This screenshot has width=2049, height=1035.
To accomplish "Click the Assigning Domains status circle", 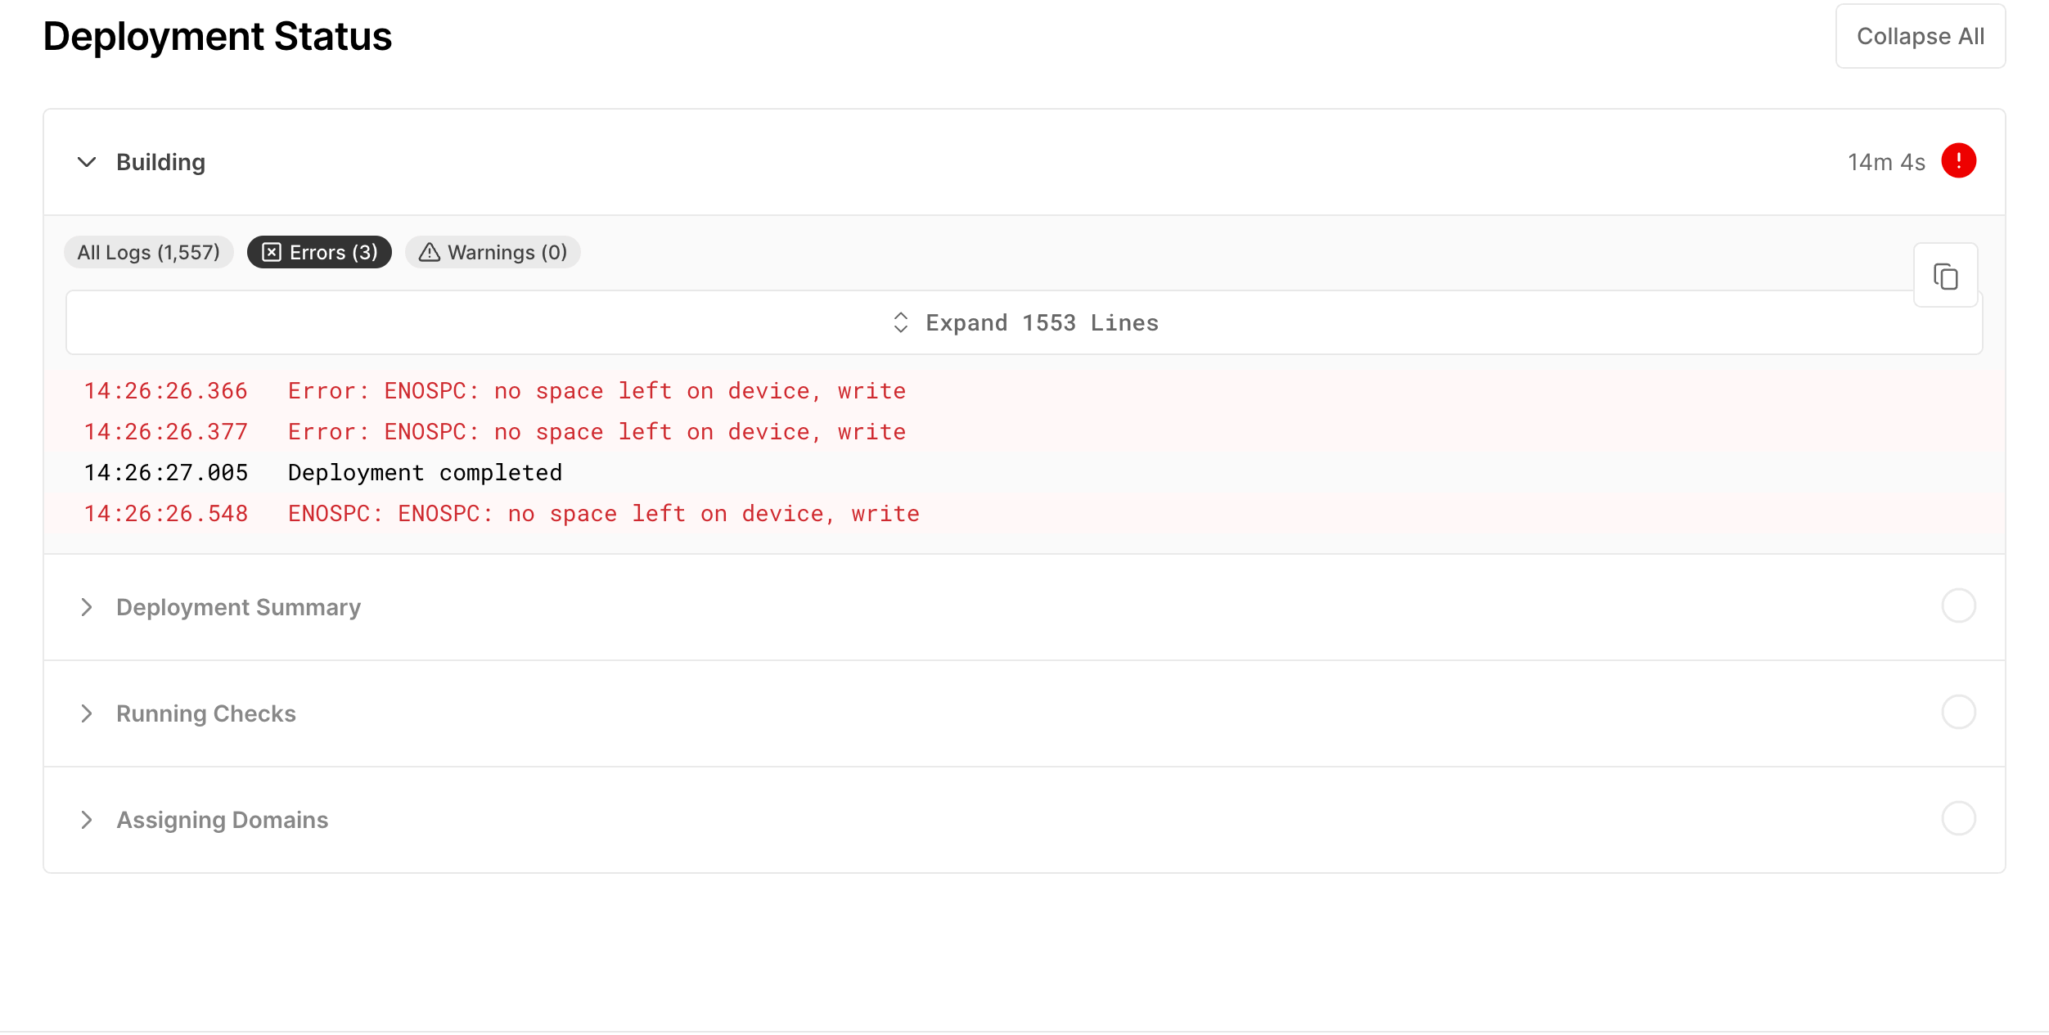I will click(x=1958, y=819).
